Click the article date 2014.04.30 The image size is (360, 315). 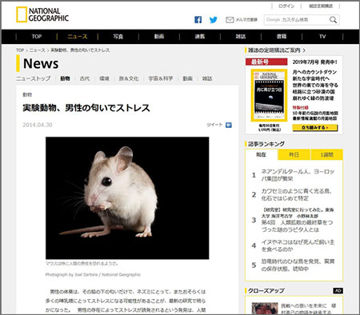[x=38, y=125]
